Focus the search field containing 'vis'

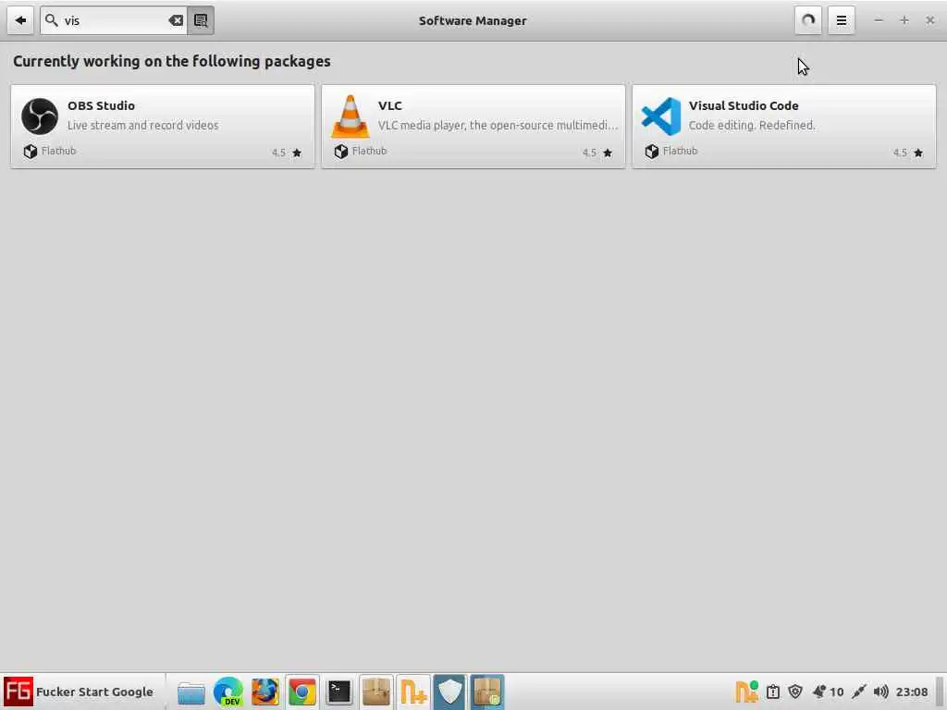[x=114, y=20]
